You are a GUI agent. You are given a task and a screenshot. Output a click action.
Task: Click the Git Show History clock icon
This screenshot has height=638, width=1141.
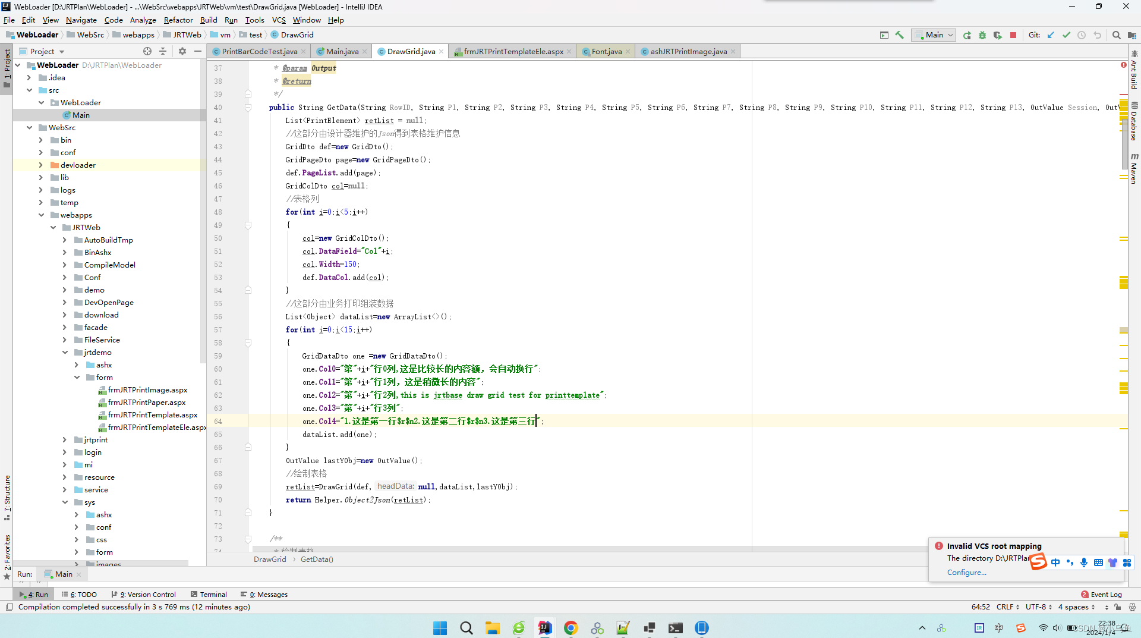[x=1082, y=35]
